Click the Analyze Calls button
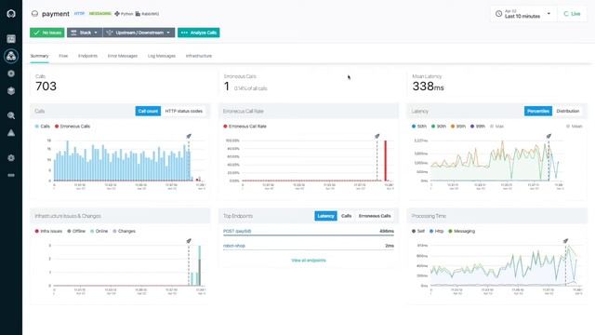 pyautogui.click(x=198, y=33)
